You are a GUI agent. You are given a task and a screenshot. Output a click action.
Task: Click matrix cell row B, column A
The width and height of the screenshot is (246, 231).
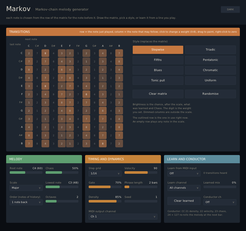pos(103,144)
